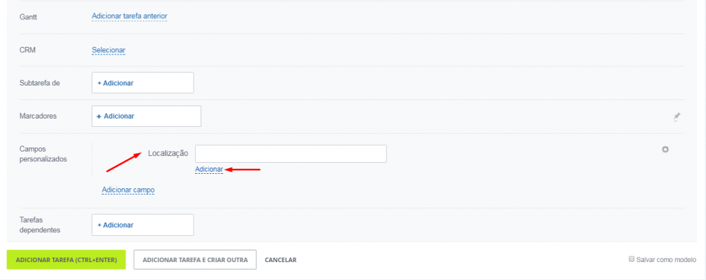Click ADICIONAR TAREFA E CRIAR OUTRA button
Viewport: 706px width, 280px height.
195,260
